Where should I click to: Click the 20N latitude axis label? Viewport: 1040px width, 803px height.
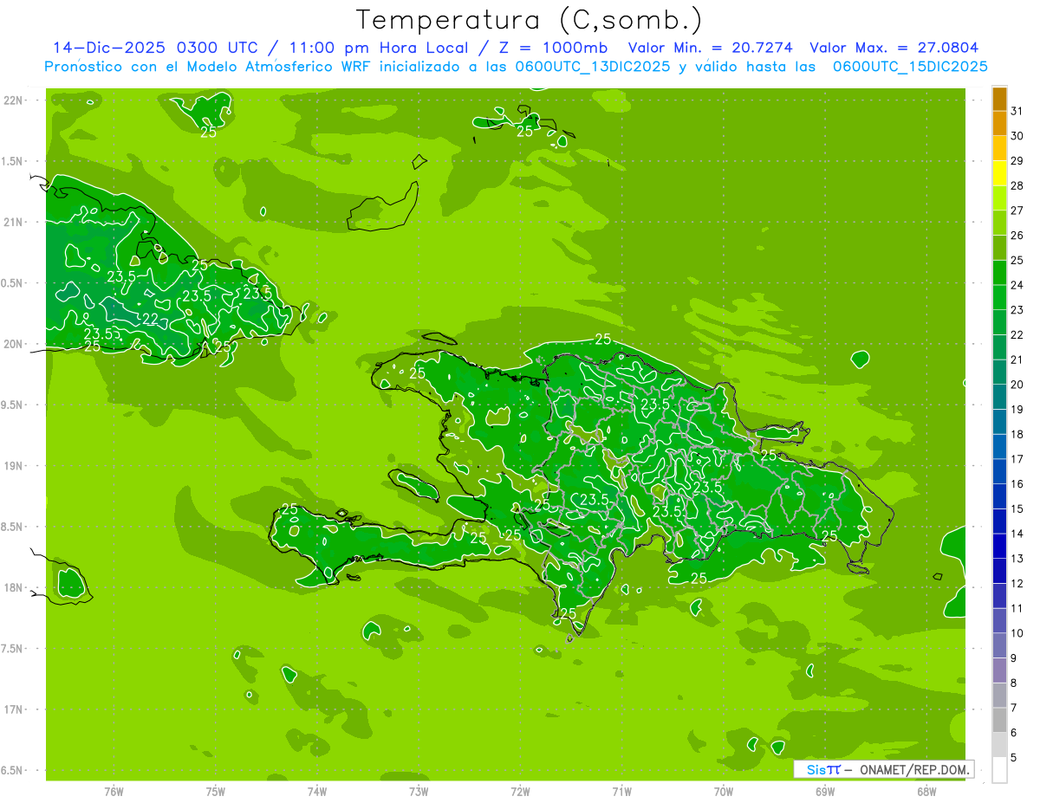(13, 344)
